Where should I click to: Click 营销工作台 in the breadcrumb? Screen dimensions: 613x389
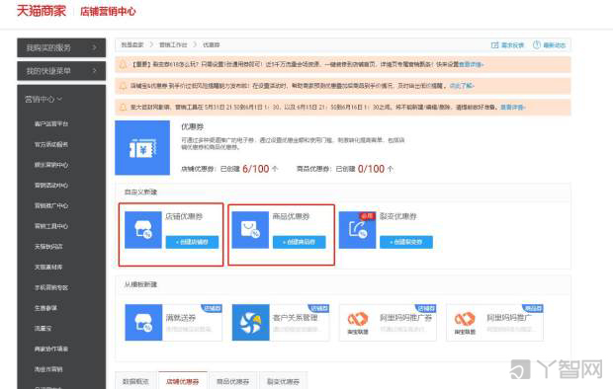(173, 44)
